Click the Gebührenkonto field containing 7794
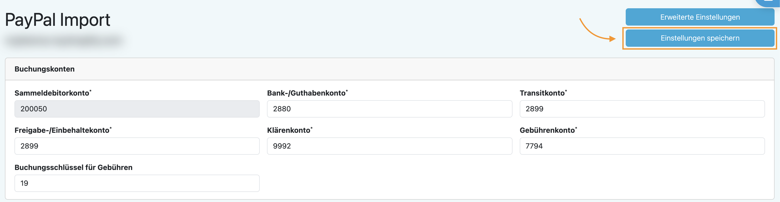This screenshot has height=202, width=780. tap(642, 146)
